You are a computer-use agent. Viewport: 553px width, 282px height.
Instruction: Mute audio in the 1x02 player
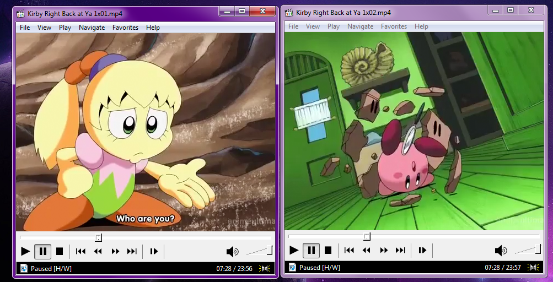[x=501, y=251]
